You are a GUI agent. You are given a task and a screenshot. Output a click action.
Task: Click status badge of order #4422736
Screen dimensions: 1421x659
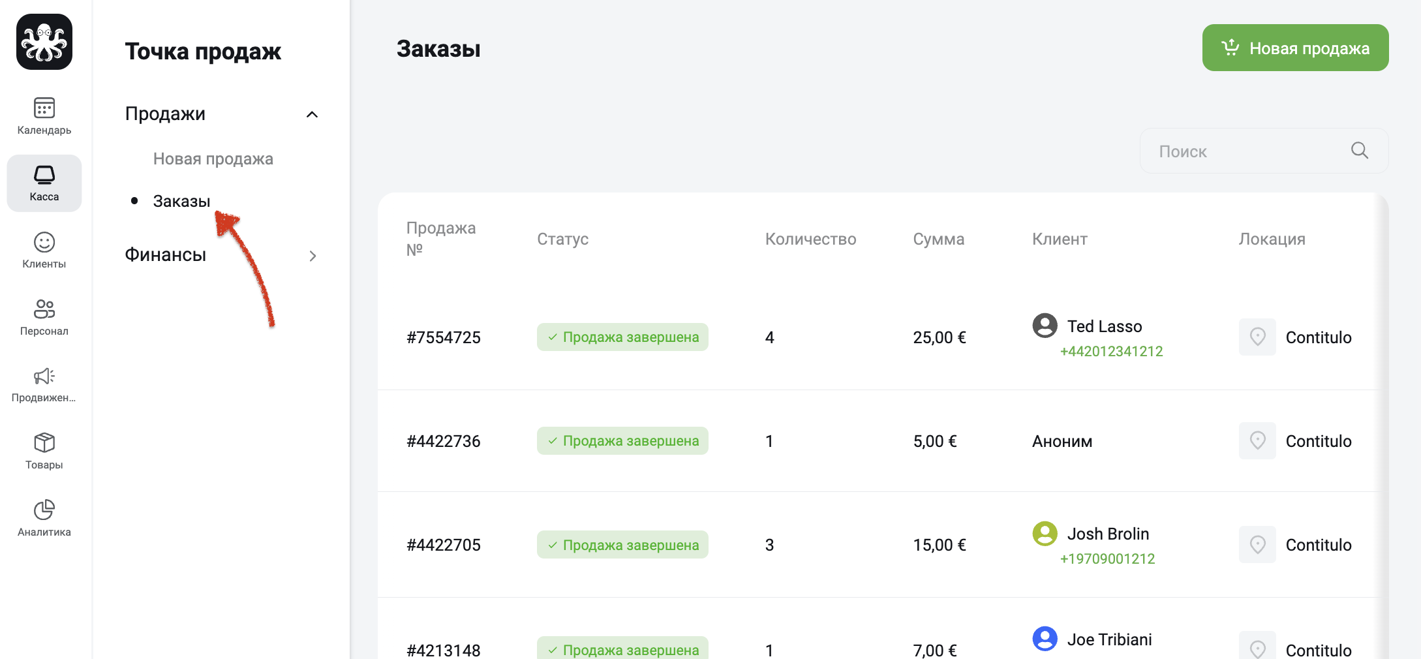point(622,440)
